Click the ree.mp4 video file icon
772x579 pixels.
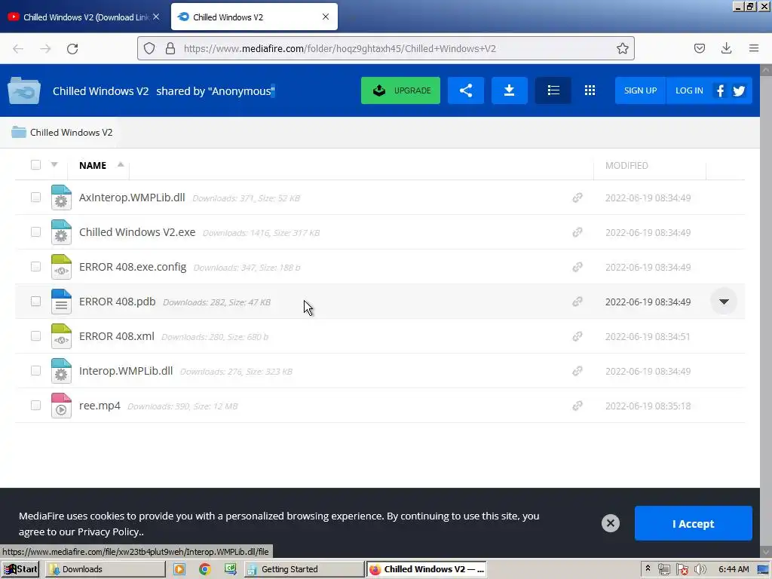click(x=61, y=406)
